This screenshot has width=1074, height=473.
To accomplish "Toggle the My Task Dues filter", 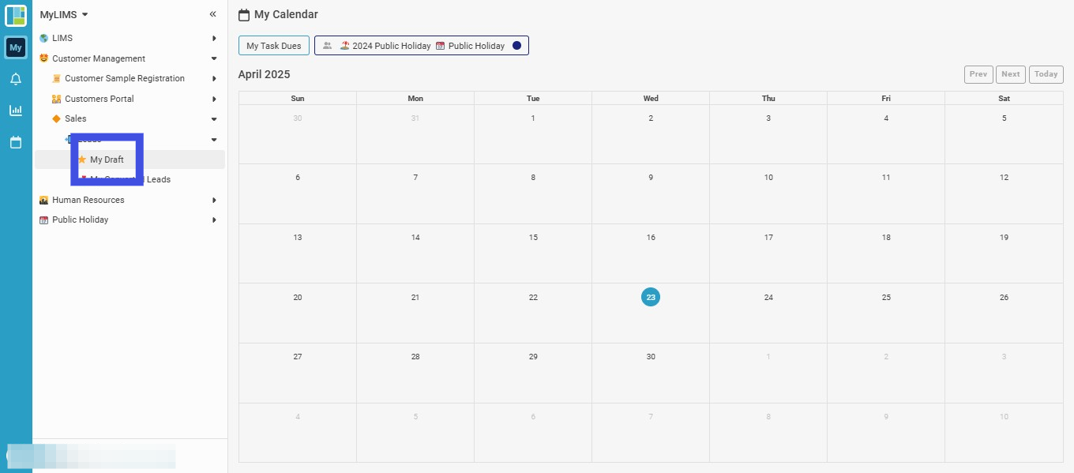I will pyautogui.click(x=274, y=46).
